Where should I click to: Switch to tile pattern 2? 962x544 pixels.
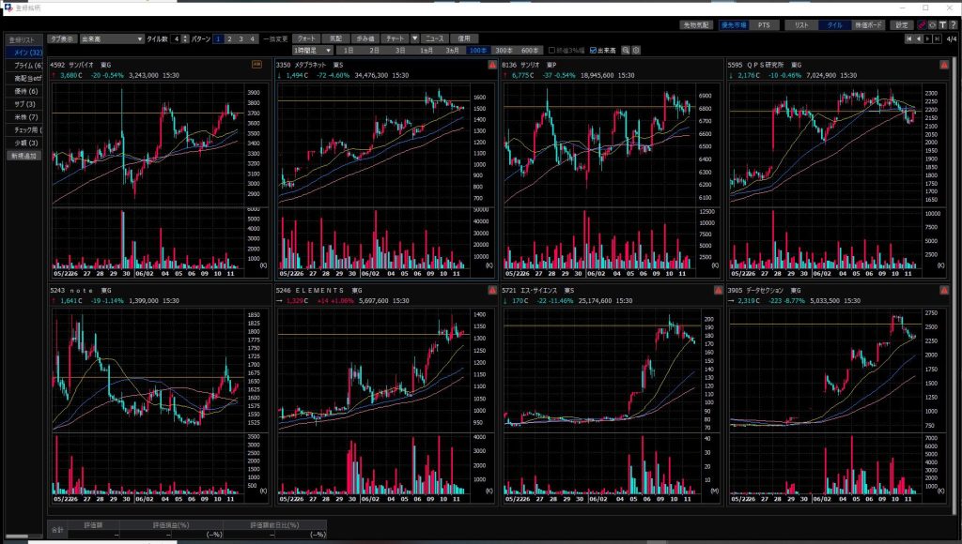coord(229,38)
